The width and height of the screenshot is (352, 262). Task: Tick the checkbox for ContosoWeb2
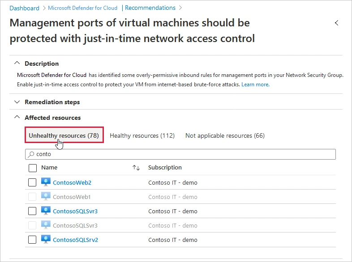32,182
